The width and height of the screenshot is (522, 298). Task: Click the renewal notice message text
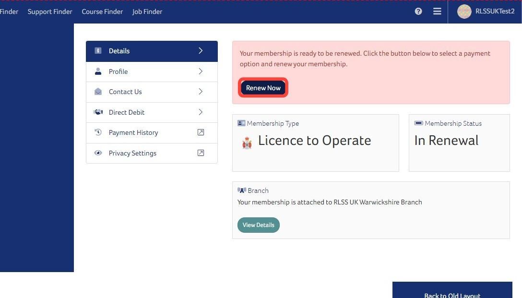[x=365, y=59]
